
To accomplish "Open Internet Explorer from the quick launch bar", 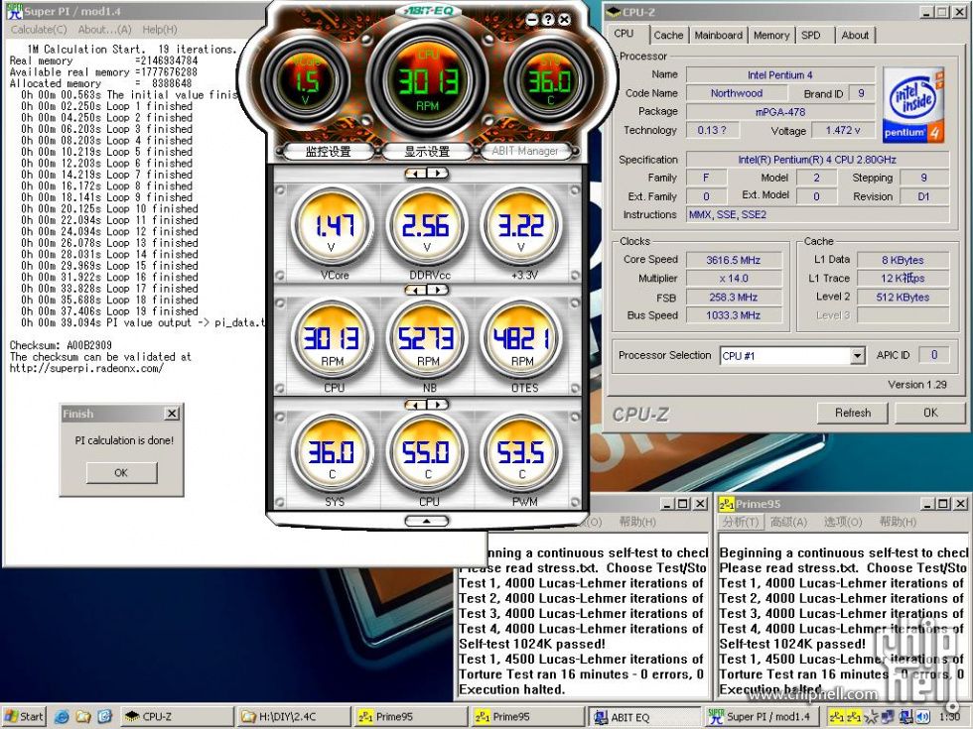I will click(62, 717).
